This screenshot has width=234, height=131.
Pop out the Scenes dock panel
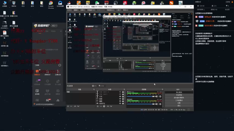tap(94, 89)
